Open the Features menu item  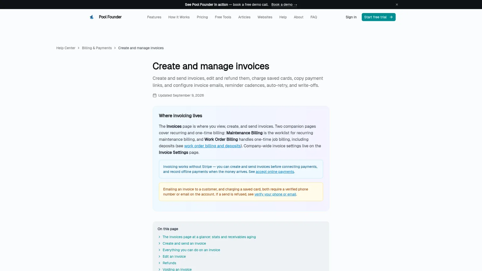(x=154, y=17)
